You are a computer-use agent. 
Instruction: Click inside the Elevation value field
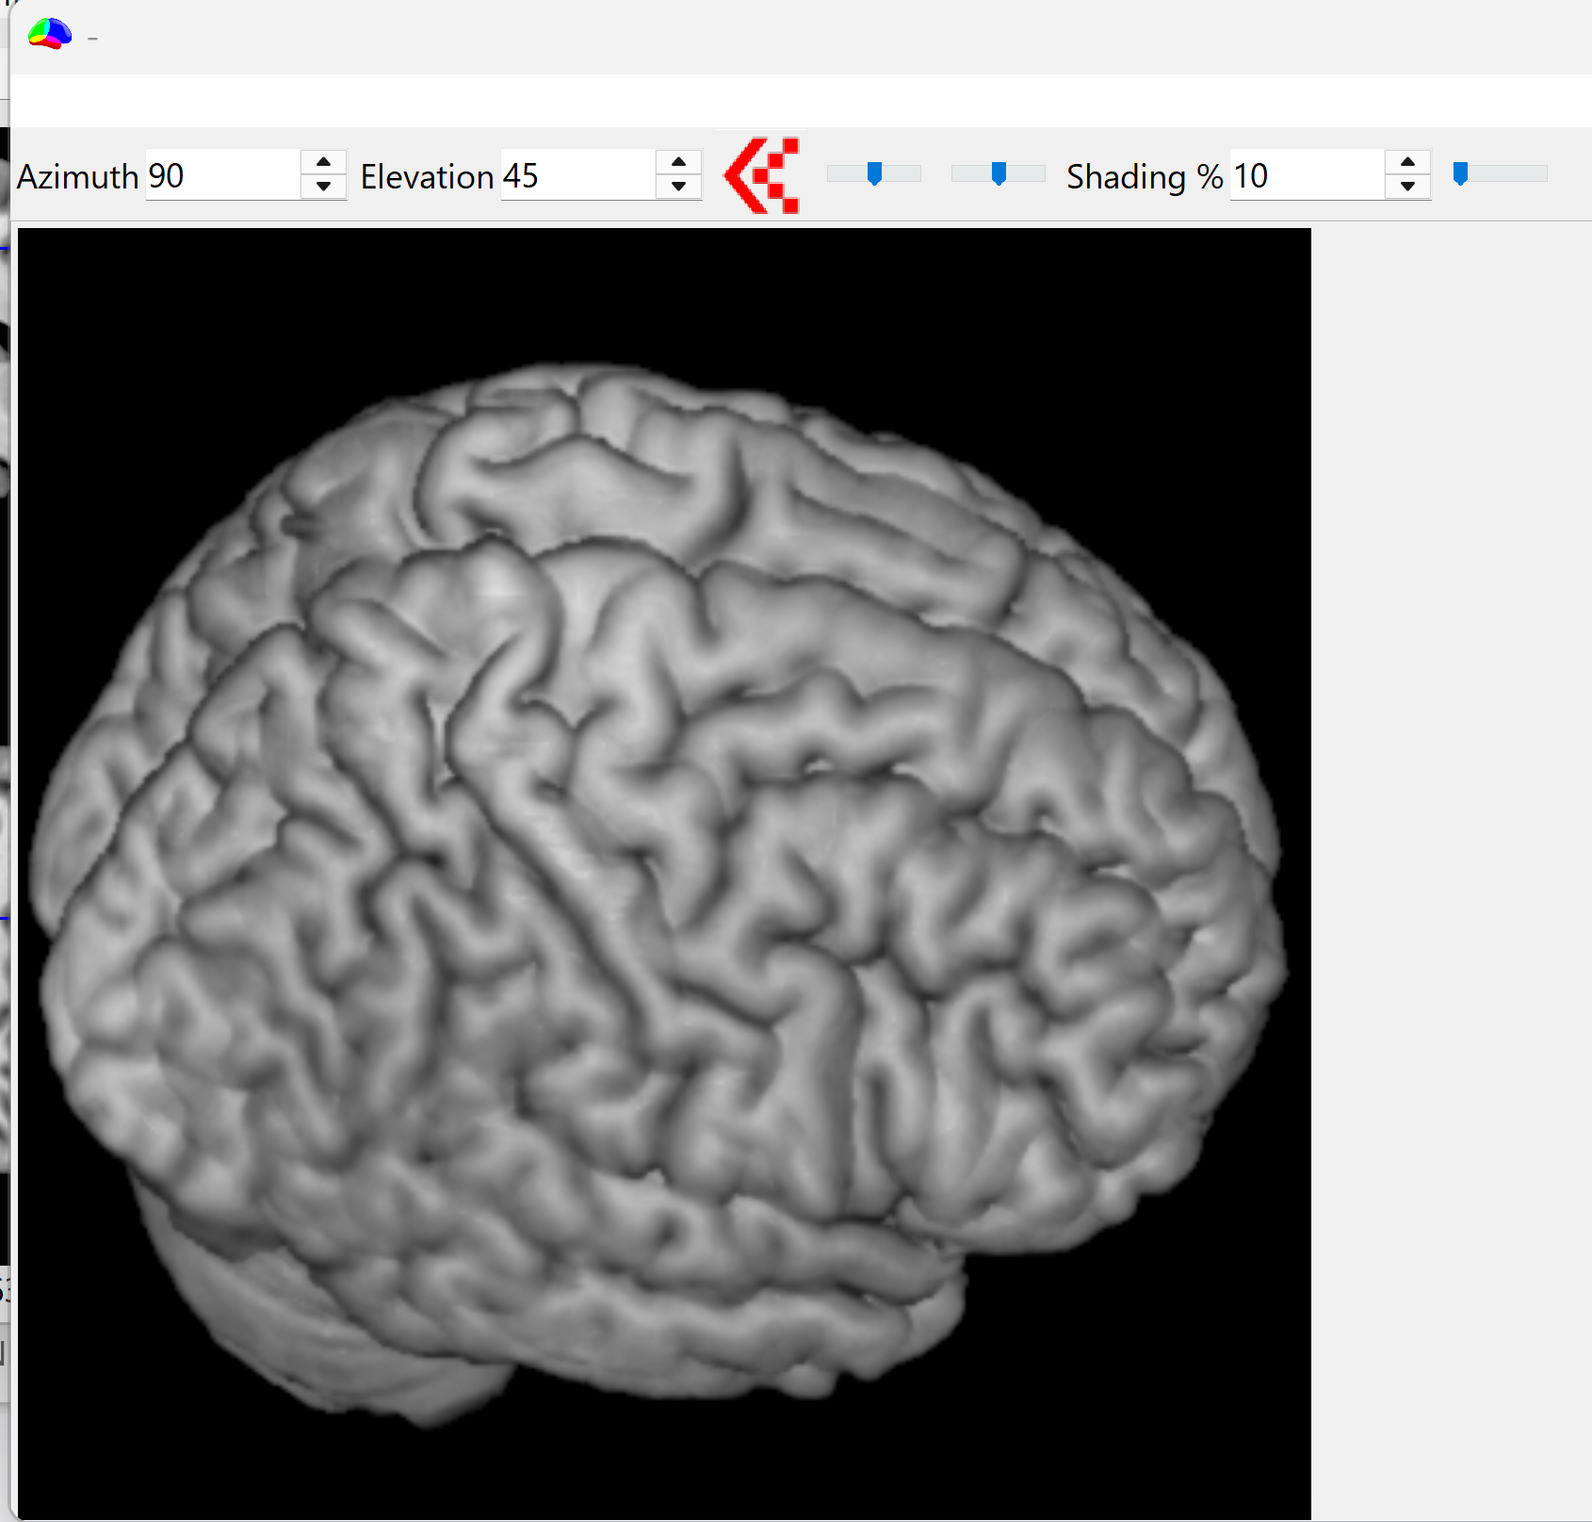pyautogui.click(x=577, y=175)
